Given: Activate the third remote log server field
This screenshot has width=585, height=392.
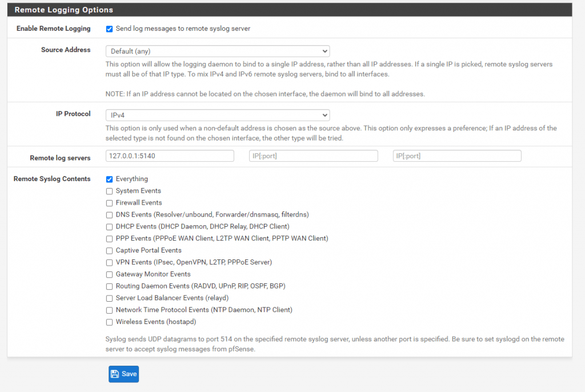Looking at the screenshot, I should point(457,156).
